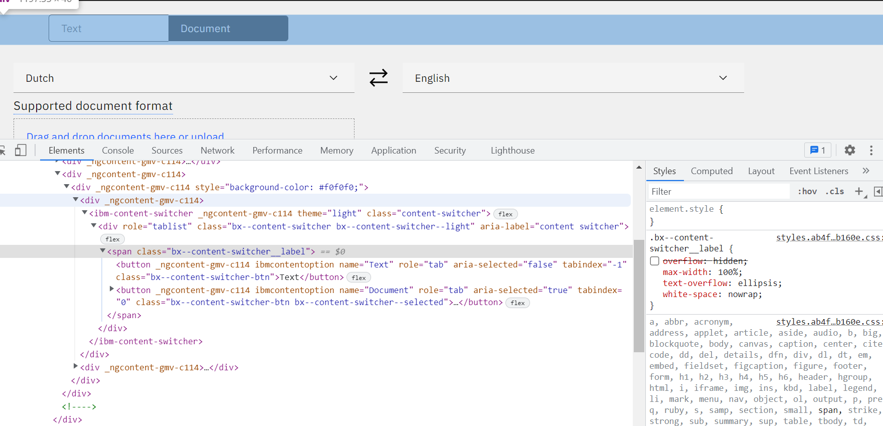Click the text-overflow: ellipsis declaration
The image size is (883, 426).
click(722, 283)
